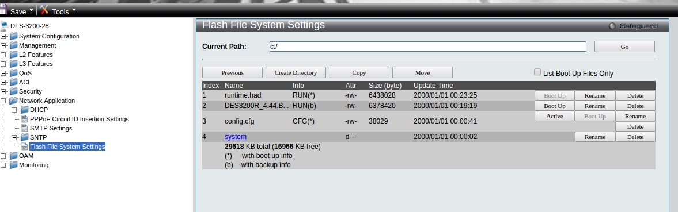Expand the DHCP subtree

(14, 110)
